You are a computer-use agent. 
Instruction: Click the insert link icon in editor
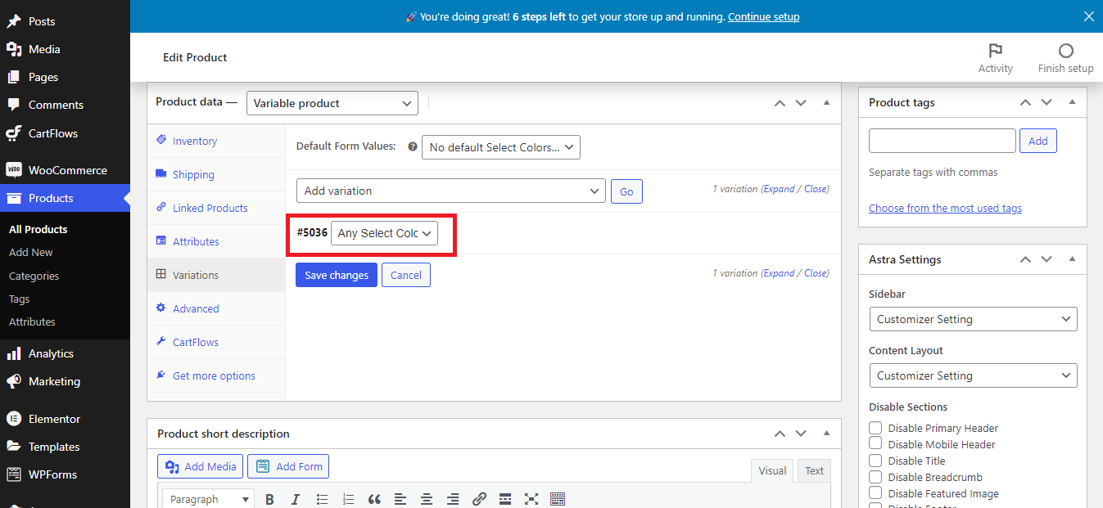(479, 499)
